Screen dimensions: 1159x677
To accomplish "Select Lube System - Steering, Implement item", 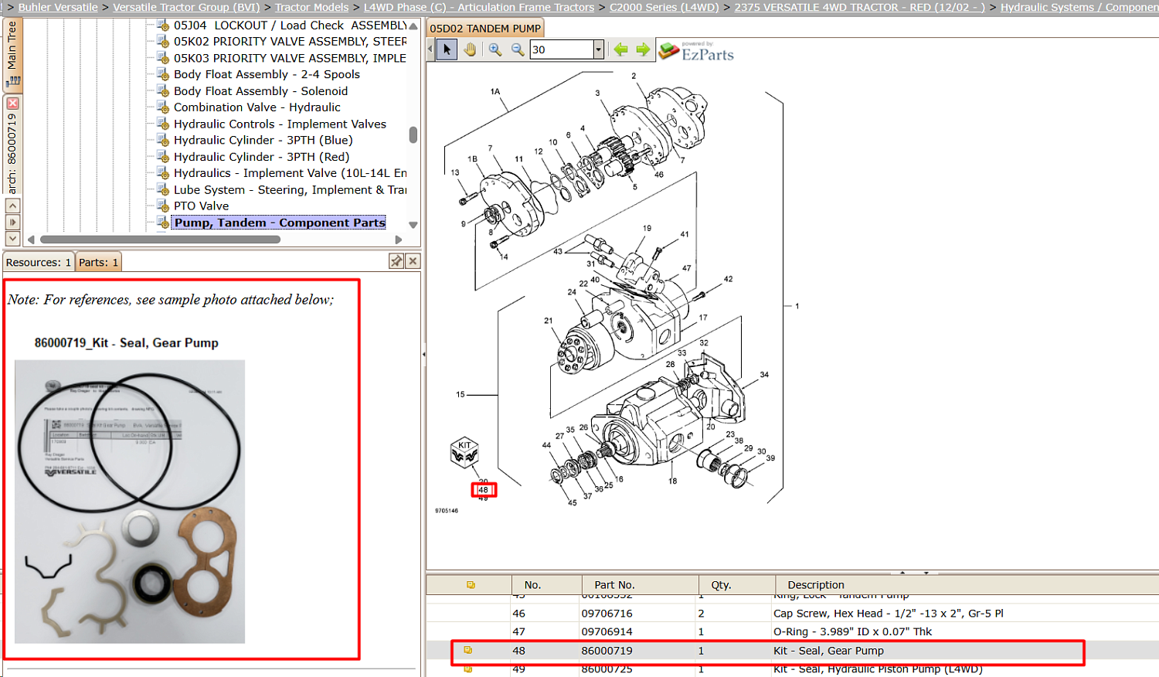I will (x=290, y=190).
